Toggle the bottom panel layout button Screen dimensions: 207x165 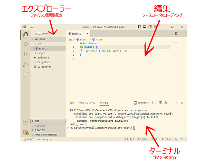(145, 26)
